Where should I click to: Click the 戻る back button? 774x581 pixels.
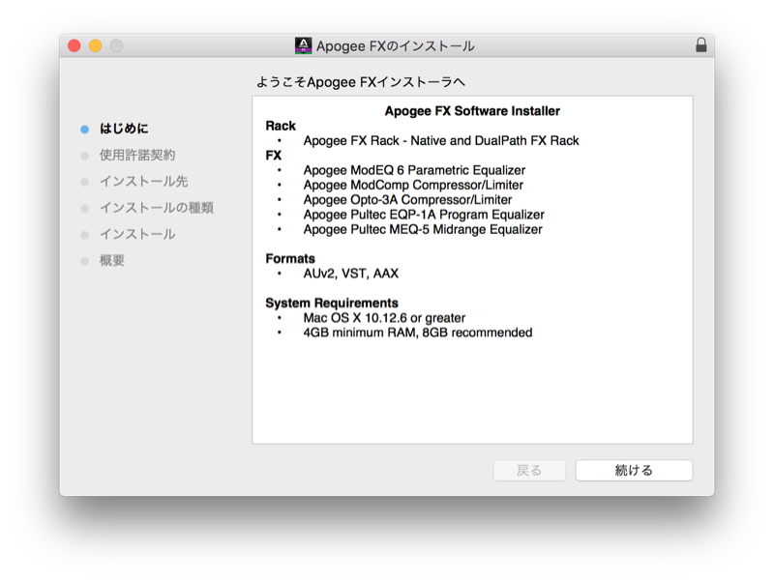click(529, 470)
